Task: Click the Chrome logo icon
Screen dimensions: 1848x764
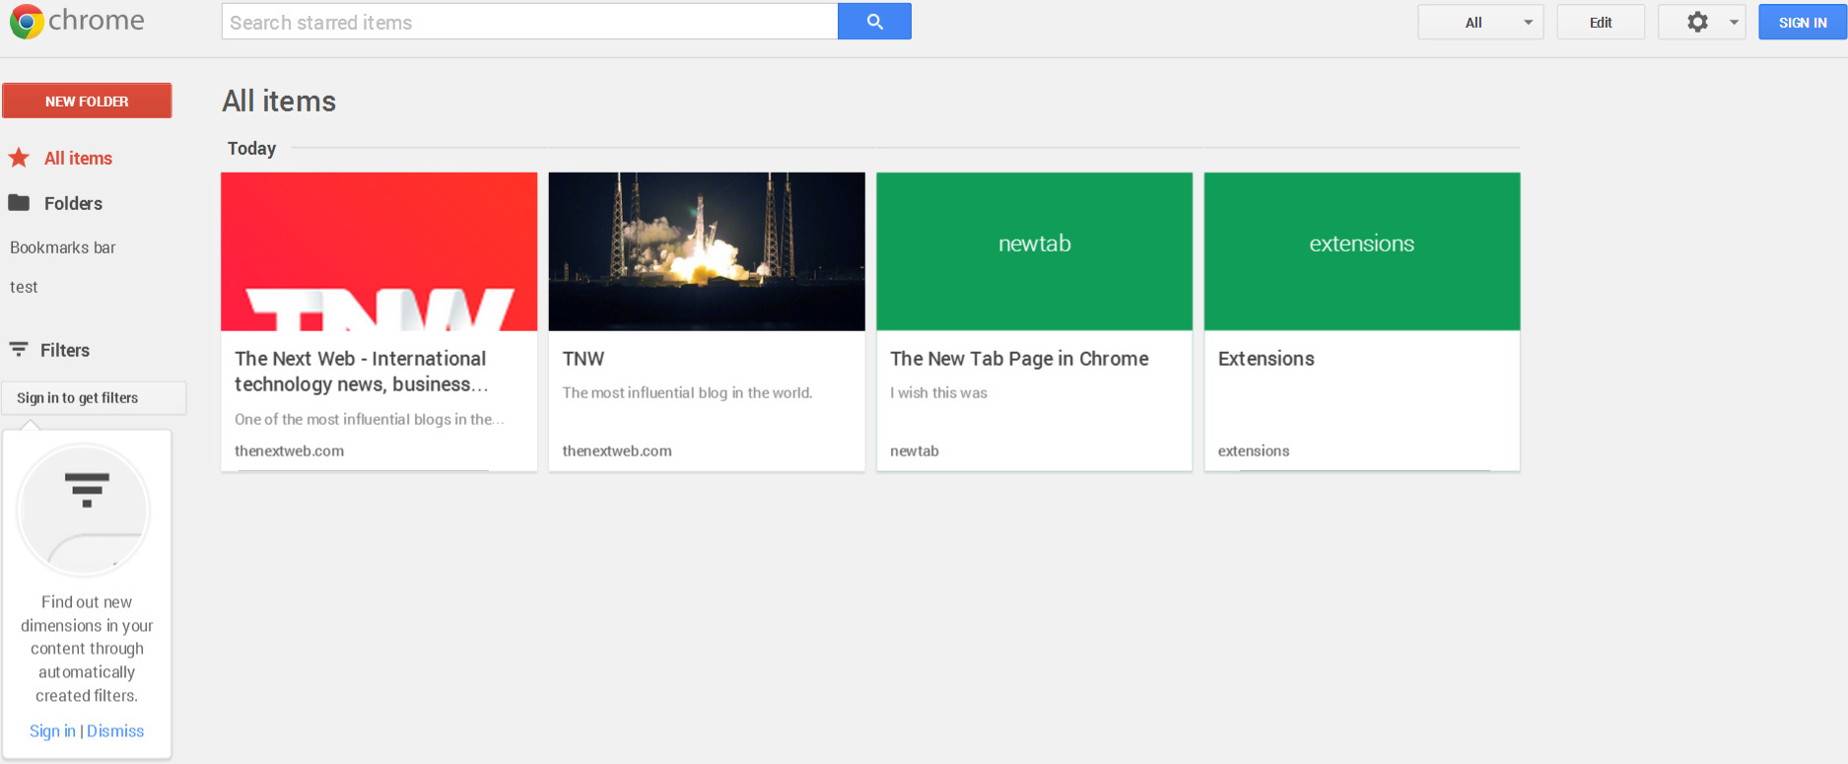Action: click(27, 22)
